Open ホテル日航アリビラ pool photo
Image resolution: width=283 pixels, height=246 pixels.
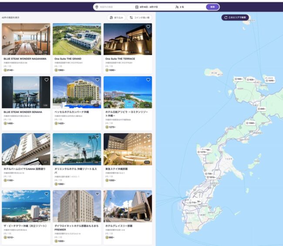pyautogui.click(x=128, y=92)
